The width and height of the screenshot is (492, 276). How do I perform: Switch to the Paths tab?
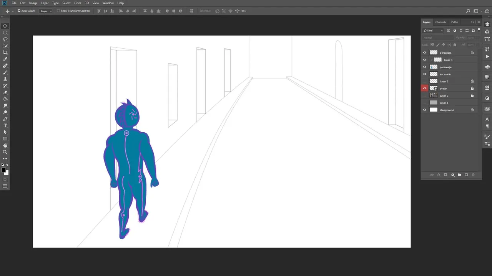pyautogui.click(x=454, y=22)
